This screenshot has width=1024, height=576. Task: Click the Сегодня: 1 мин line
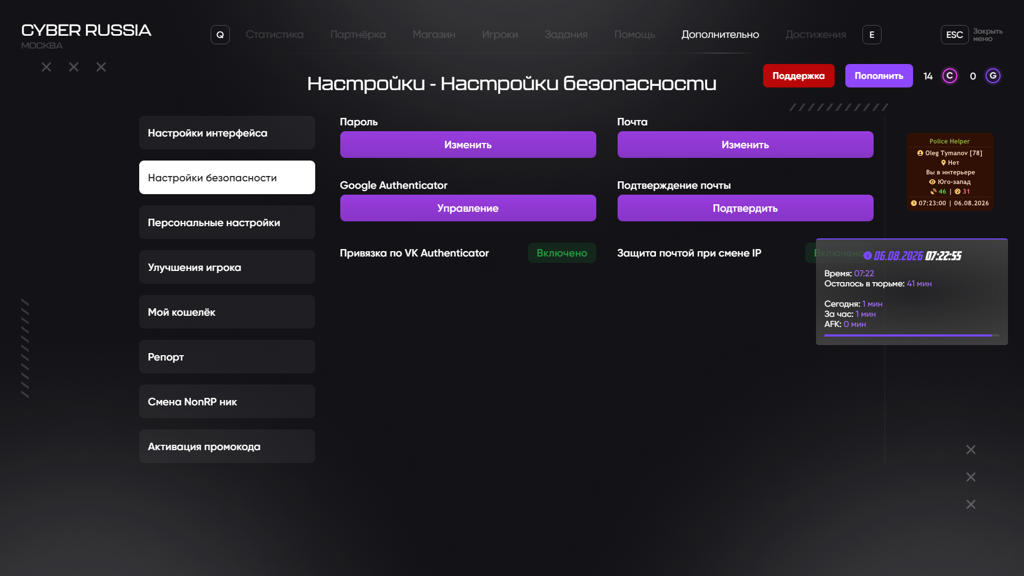point(853,304)
